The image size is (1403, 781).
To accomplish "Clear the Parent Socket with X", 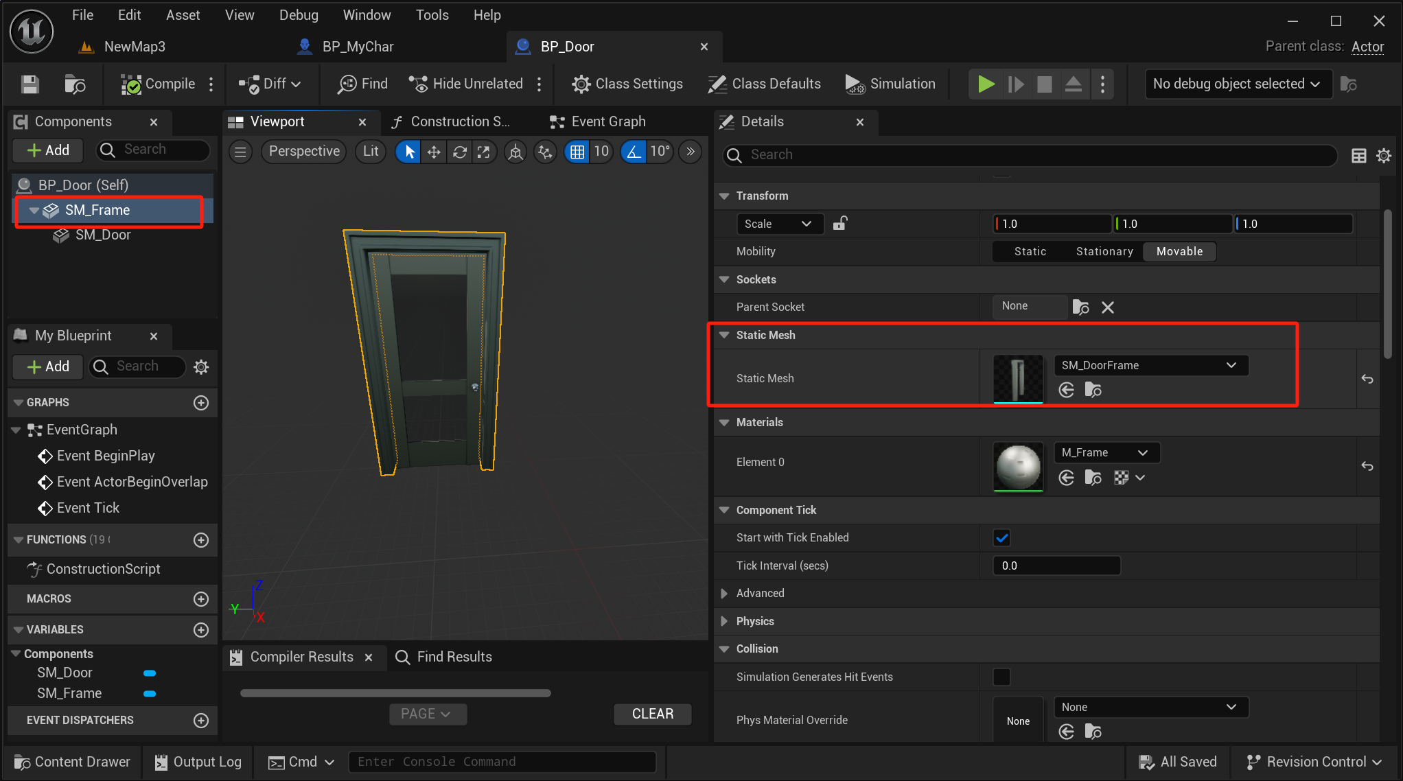I will pyautogui.click(x=1108, y=307).
